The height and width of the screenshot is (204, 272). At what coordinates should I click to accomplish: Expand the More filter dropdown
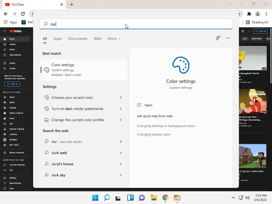tap(114, 39)
